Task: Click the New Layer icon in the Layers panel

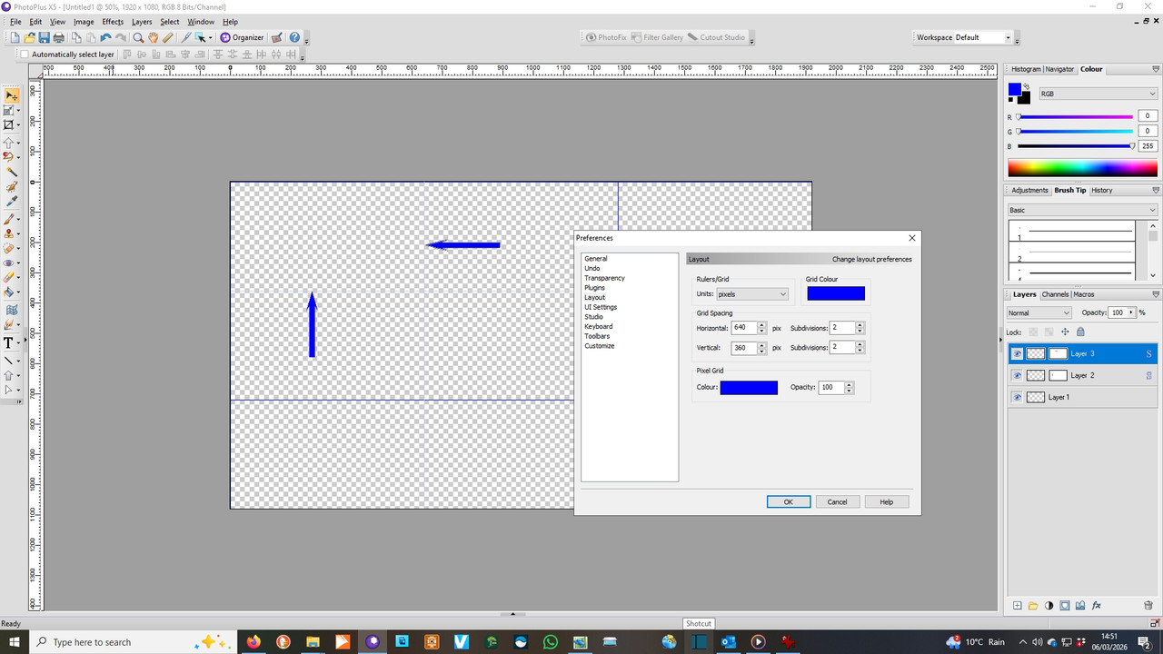Action: tap(1018, 606)
